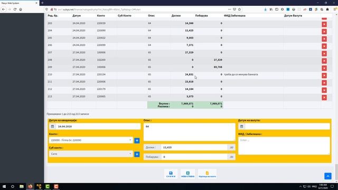Reload the page in browser toolbar
The height and width of the screenshot is (190, 338).
coord(15,9)
